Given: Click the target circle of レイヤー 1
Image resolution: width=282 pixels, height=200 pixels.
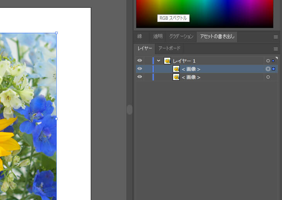Looking at the screenshot, I should [268, 61].
